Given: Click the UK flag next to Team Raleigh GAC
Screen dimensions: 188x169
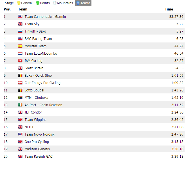Looking at the screenshot, I should (x=20, y=157).
